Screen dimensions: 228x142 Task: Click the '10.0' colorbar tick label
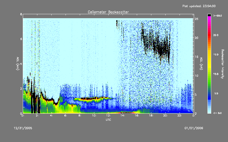216,74
